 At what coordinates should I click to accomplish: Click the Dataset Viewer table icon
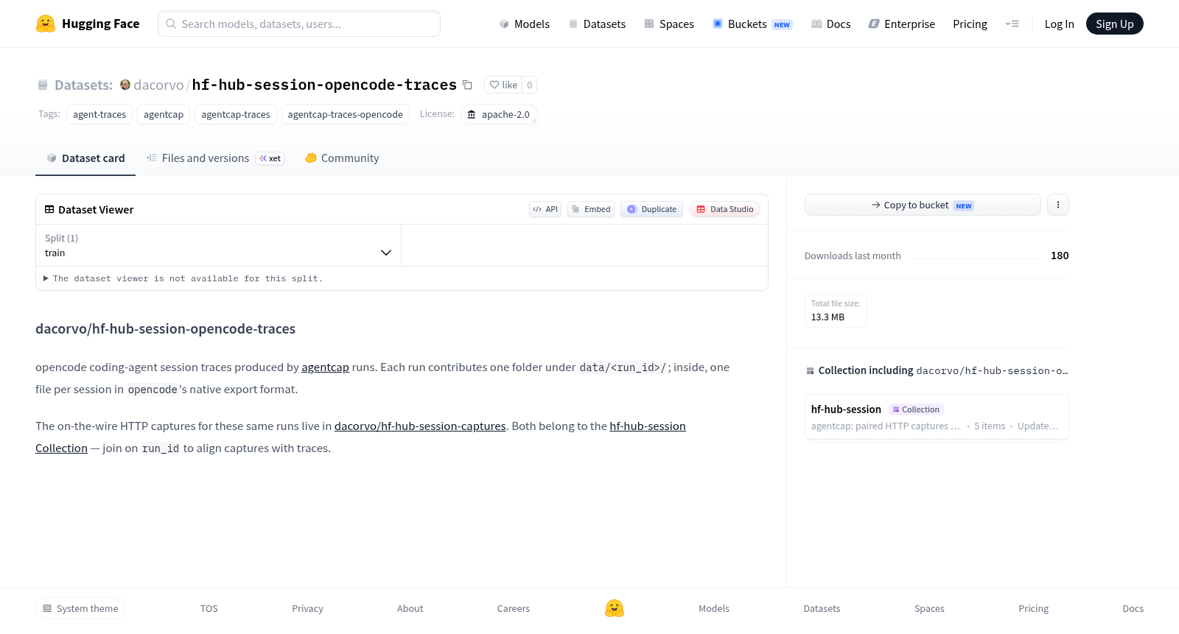tap(49, 209)
